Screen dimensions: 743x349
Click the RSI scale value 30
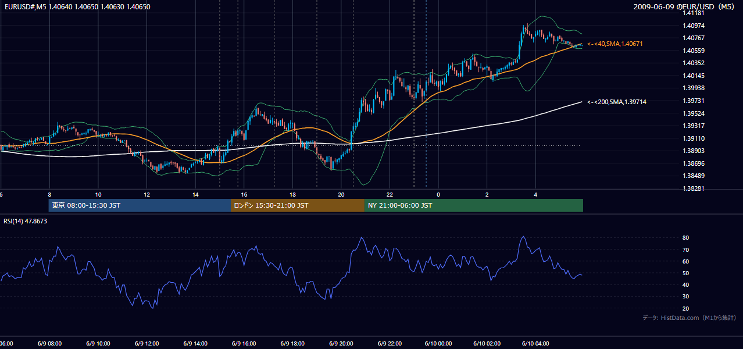tap(686, 296)
